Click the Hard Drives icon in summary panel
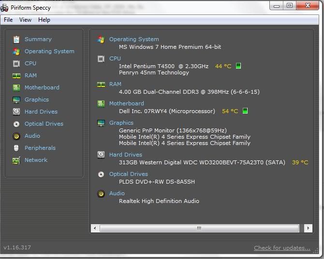Screen dimensions: 324x259 tap(101, 155)
